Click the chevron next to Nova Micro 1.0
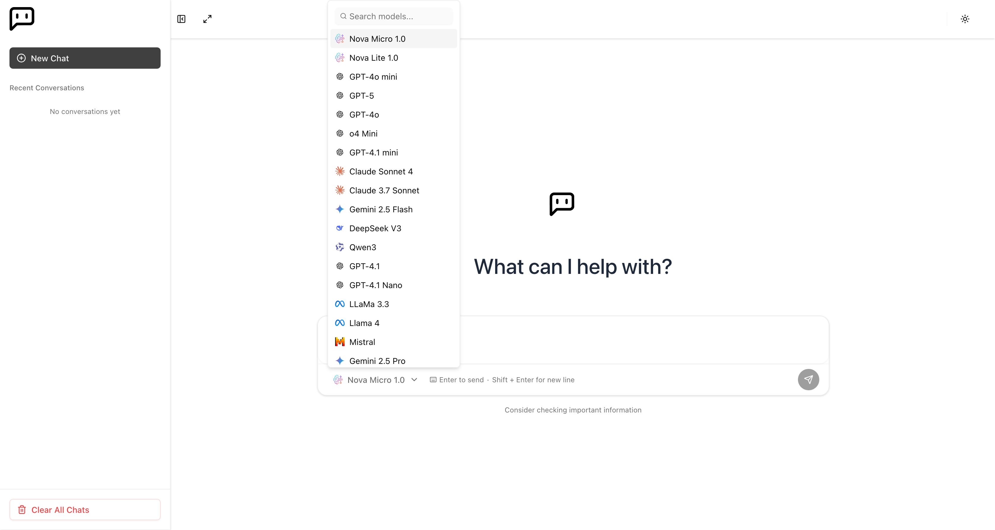Image resolution: width=995 pixels, height=530 pixels. (414, 380)
